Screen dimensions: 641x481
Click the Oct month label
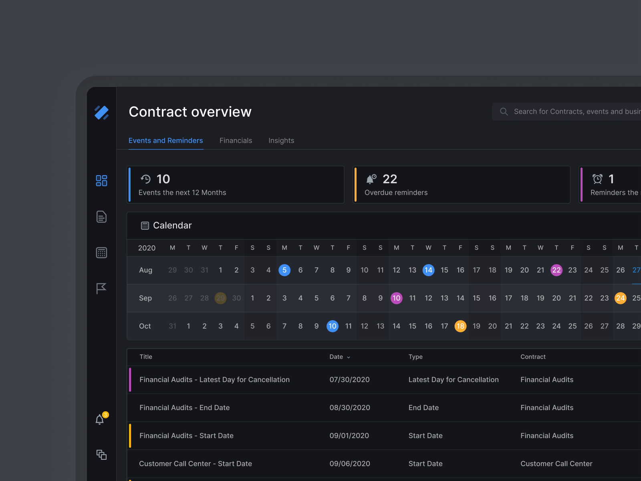coord(145,326)
